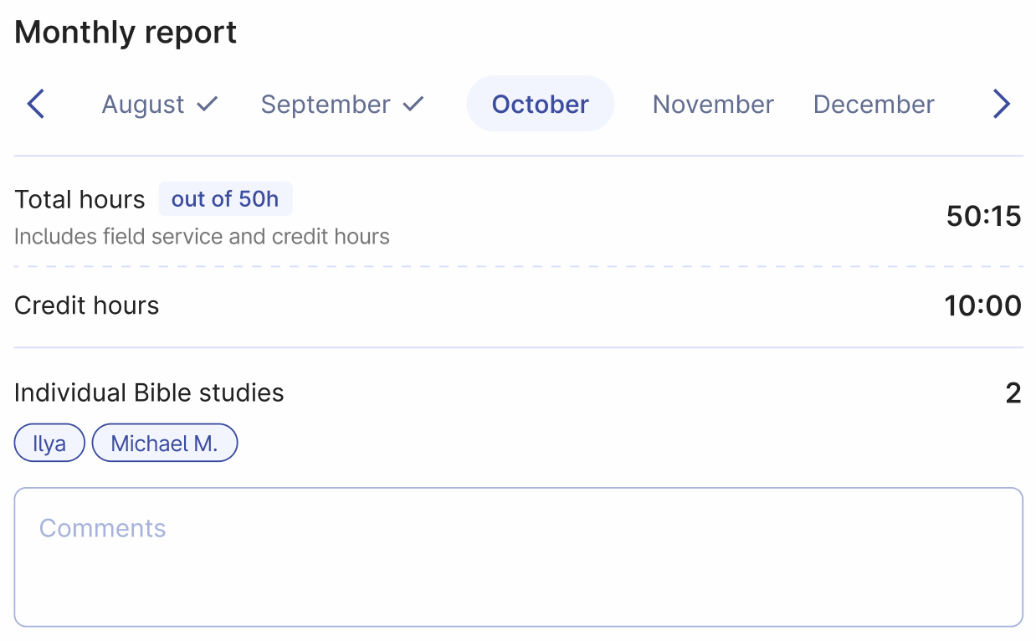Image resolution: width=1036 pixels, height=641 pixels.
Task: Click the Monthly report heading
Action: coord(125,32)
